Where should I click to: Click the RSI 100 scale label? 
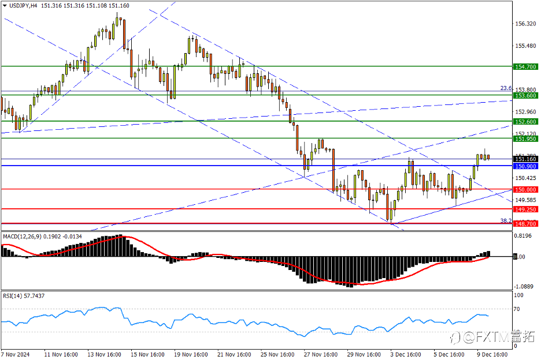click(518, 295)
